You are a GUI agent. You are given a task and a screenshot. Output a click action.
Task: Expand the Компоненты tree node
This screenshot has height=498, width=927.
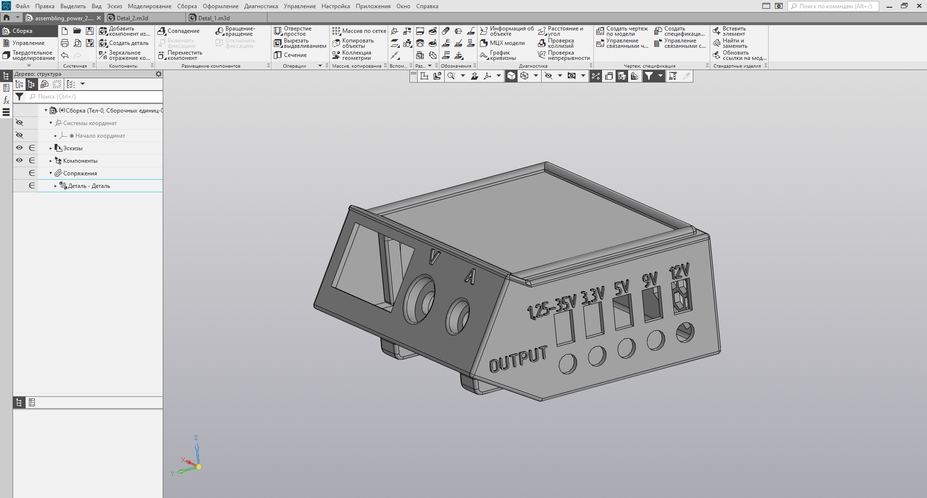pos(51,161)
